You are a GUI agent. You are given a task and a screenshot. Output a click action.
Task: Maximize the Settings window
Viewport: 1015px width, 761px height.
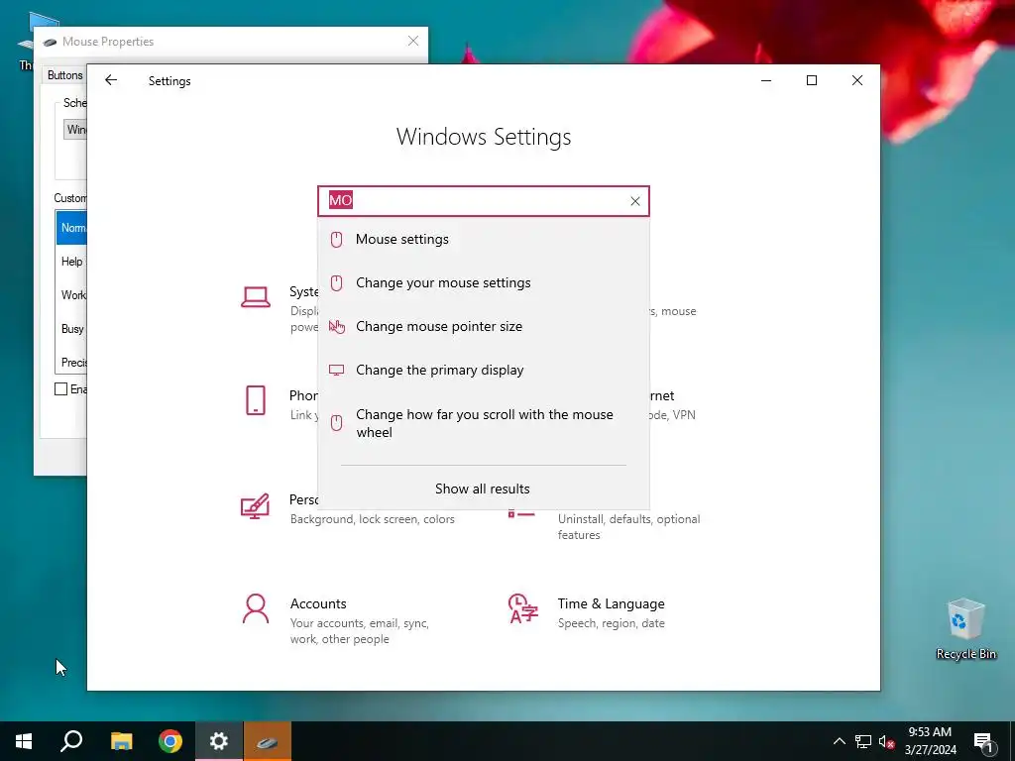point(812,80)
